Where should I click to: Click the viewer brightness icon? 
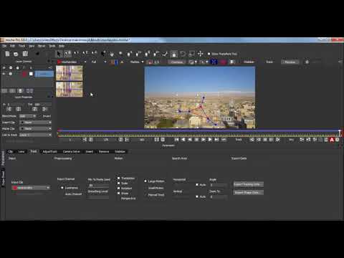[307, 62]
